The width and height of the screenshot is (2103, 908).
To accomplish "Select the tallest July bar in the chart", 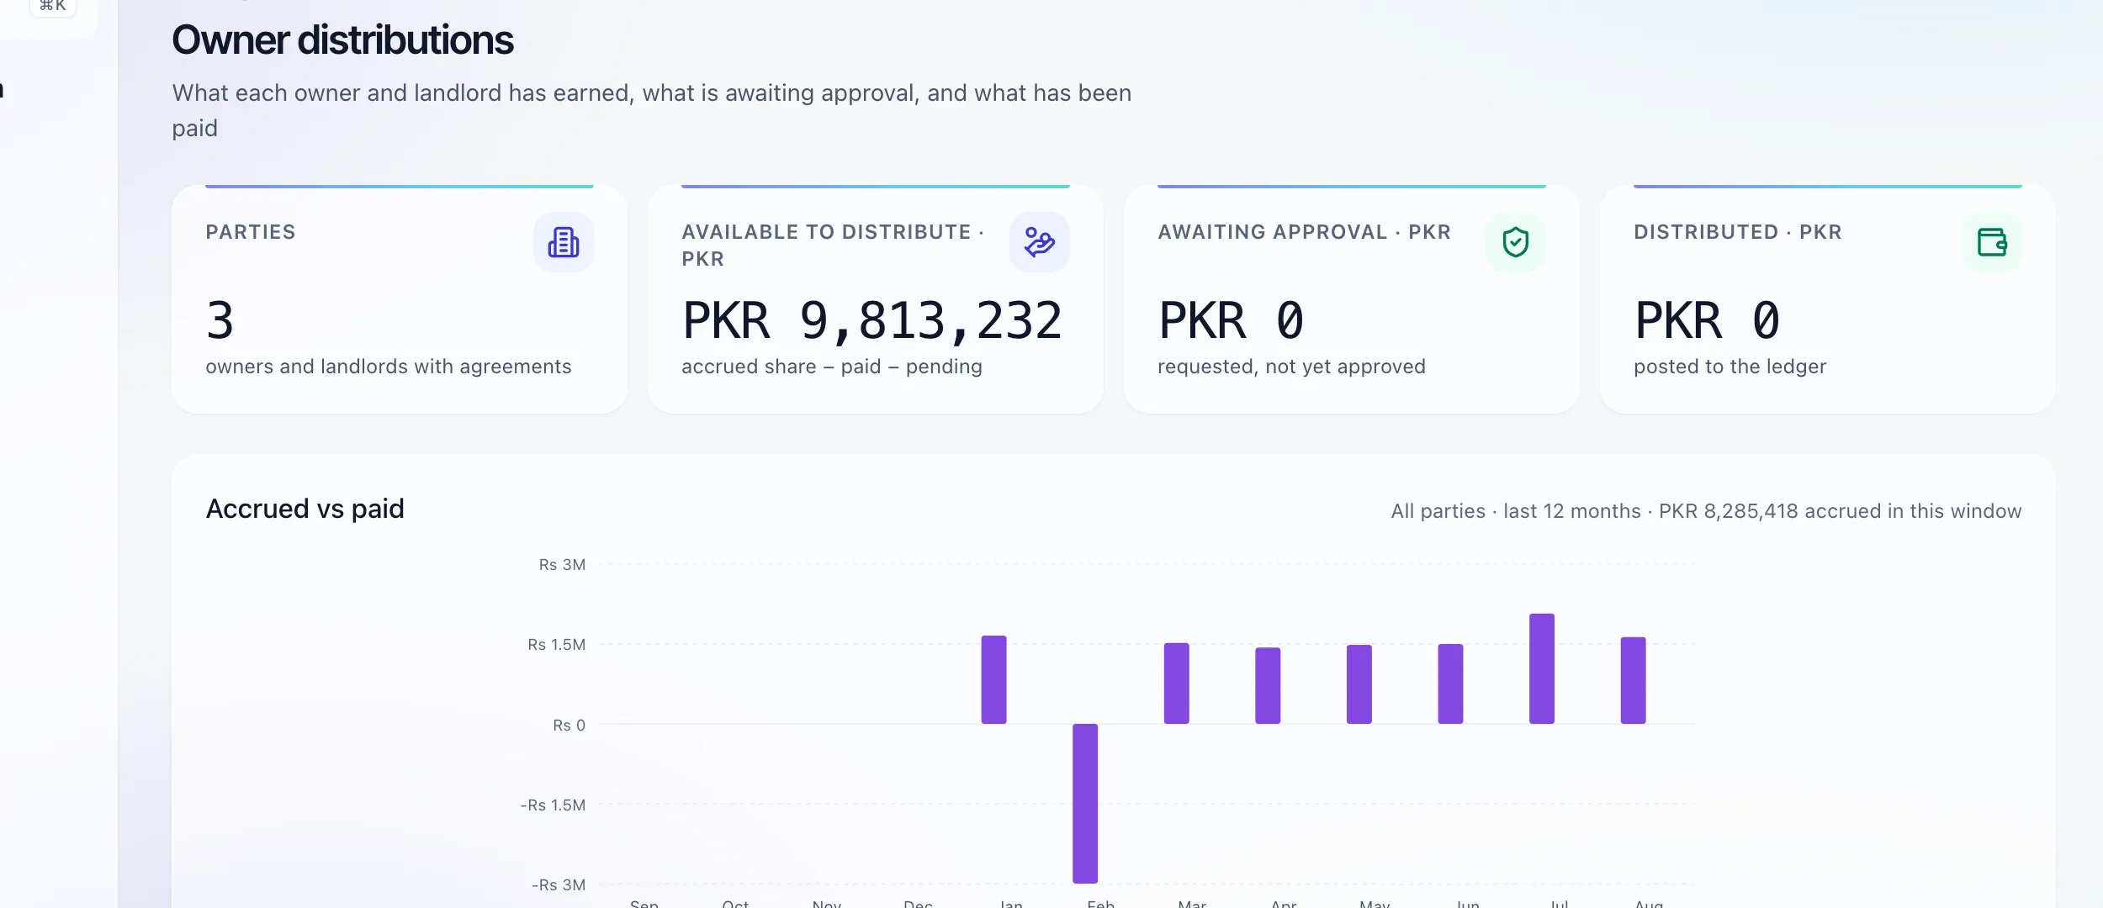I will pos(1541,668).
